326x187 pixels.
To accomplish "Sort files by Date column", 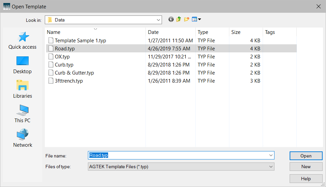I will tap(153, 32).
